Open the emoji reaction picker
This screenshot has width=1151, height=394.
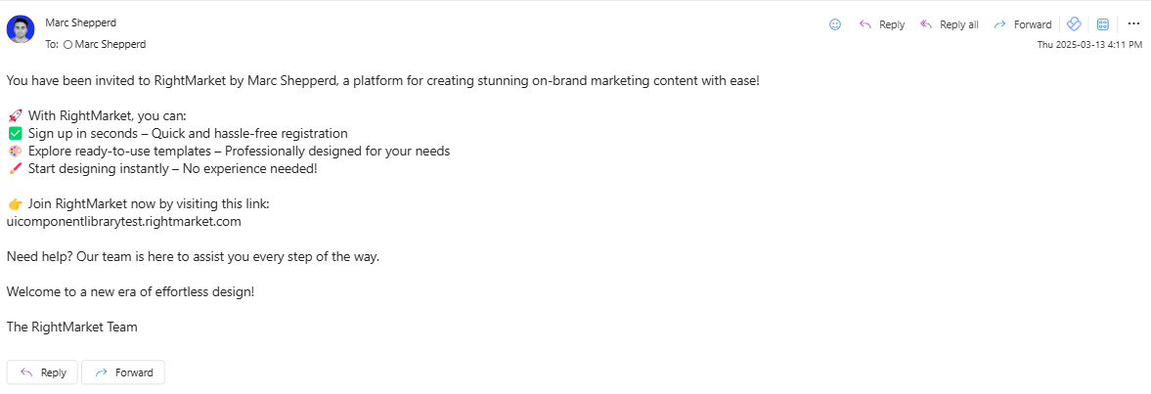click(x=835, y=24)
